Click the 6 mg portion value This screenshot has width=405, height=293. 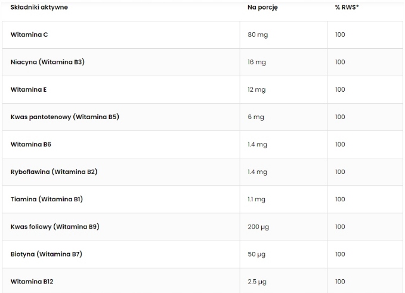coord(255,117)
